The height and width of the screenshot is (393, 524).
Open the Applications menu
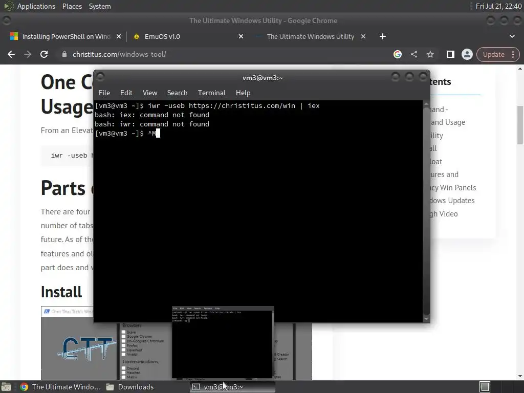[36, 6]
